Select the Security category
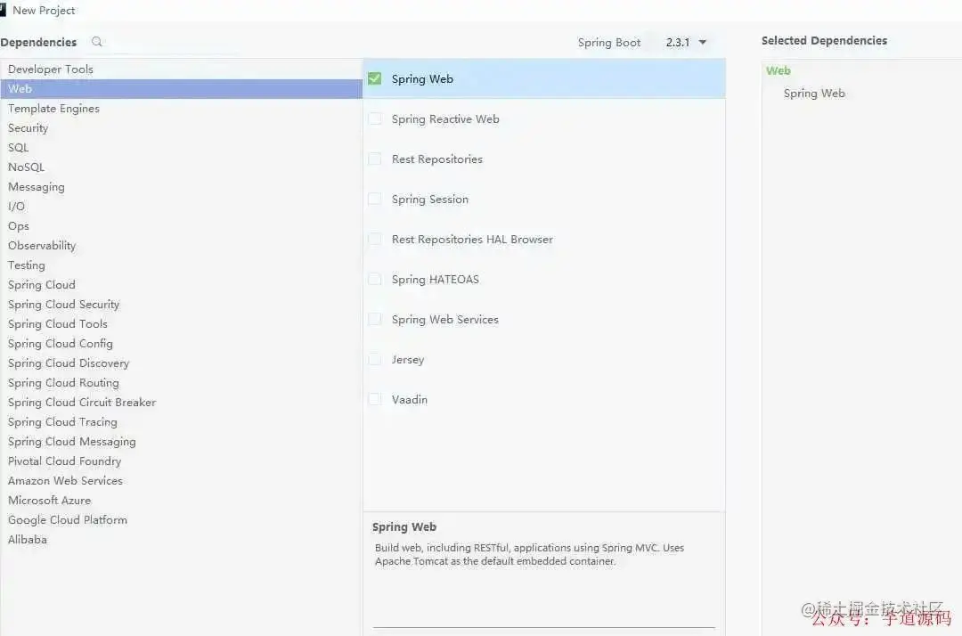 [182, 128]
